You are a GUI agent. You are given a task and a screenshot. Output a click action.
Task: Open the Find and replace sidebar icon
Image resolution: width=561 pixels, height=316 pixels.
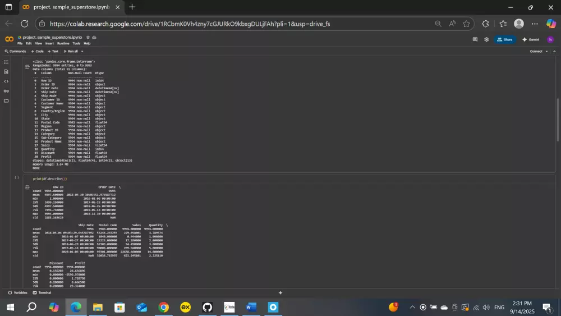tap(6, 72)
